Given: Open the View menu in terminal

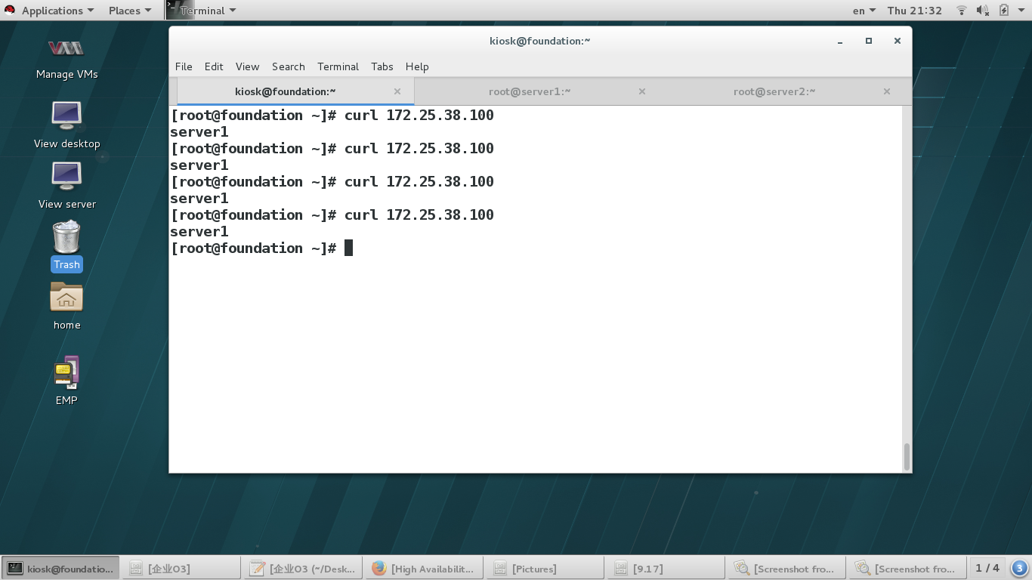Looking at the screenshot, I should (247, 66).
